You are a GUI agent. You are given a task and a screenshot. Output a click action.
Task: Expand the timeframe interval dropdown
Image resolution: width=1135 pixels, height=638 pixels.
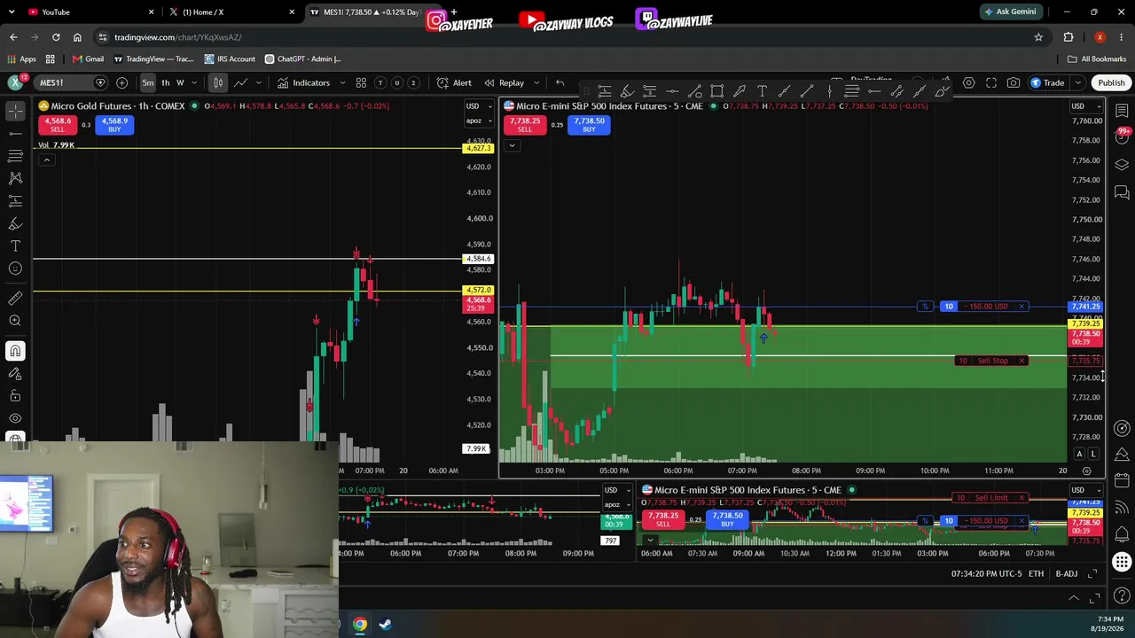point(195,82)
